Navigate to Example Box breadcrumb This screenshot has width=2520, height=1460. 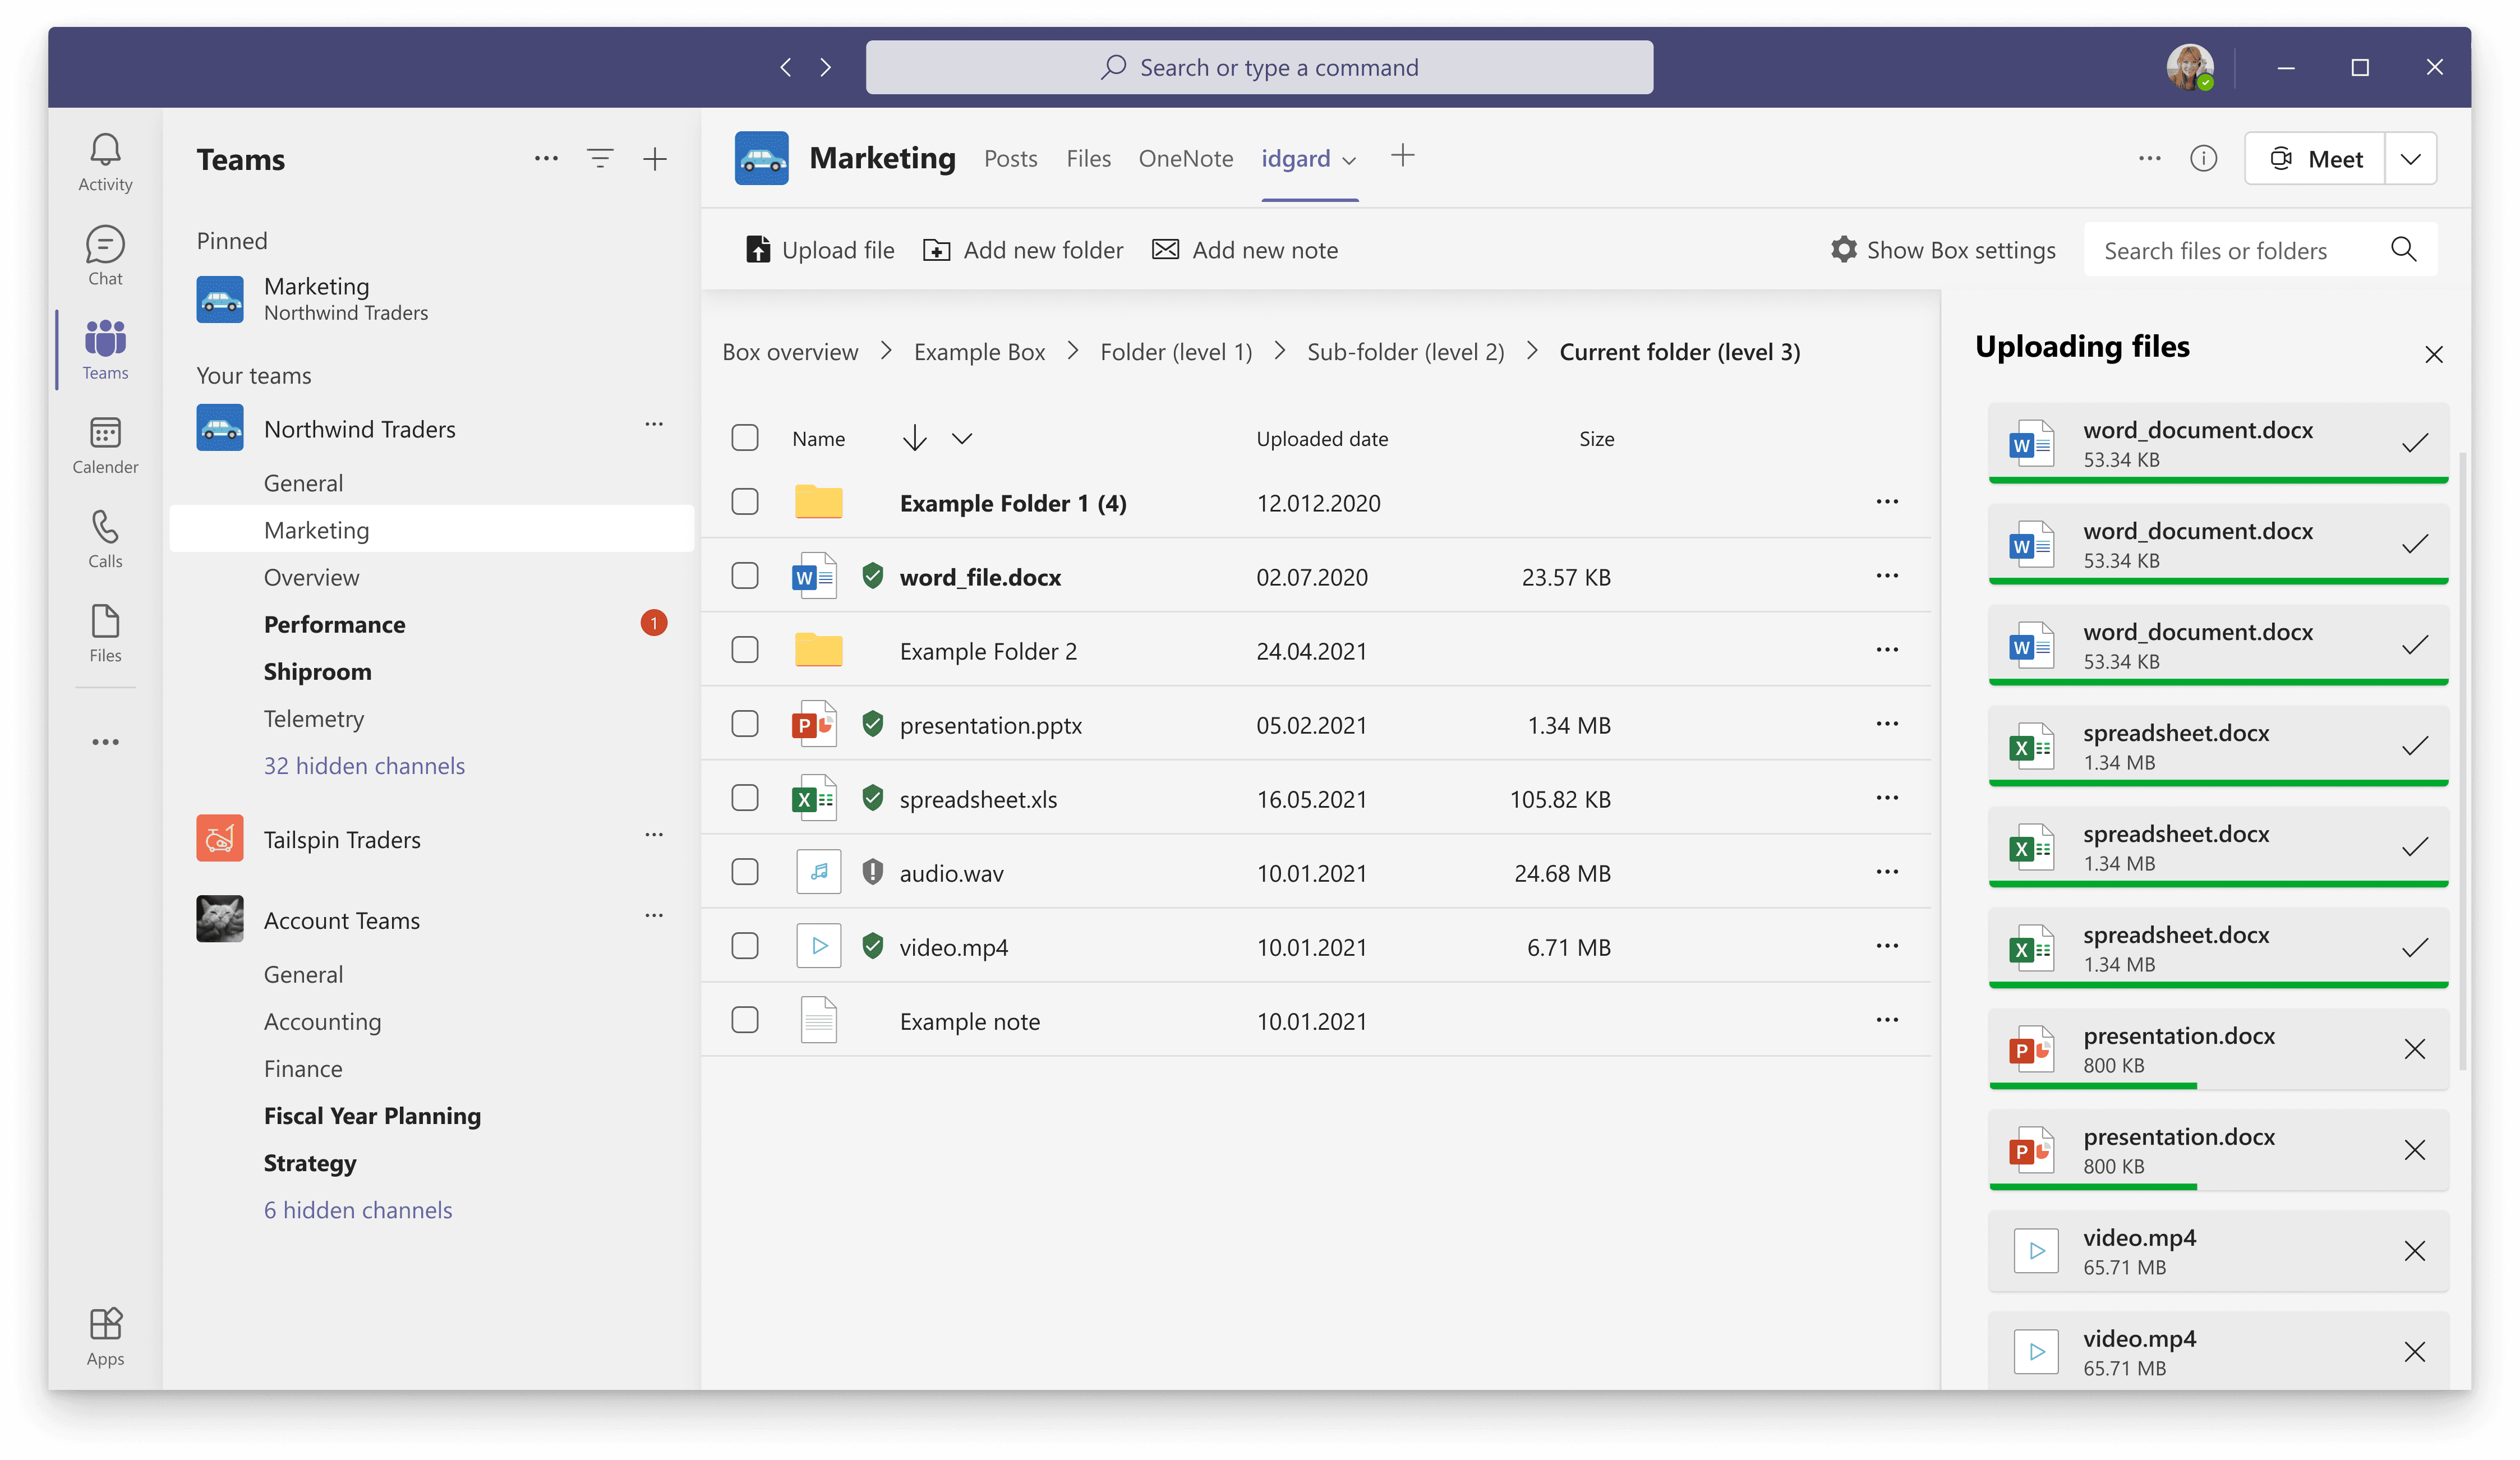click(x=979, y=352)
